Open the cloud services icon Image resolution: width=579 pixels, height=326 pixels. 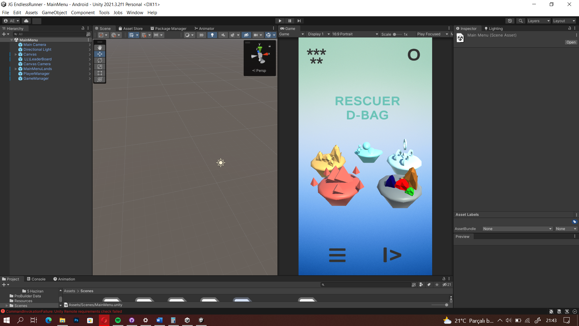click(26, 21)
